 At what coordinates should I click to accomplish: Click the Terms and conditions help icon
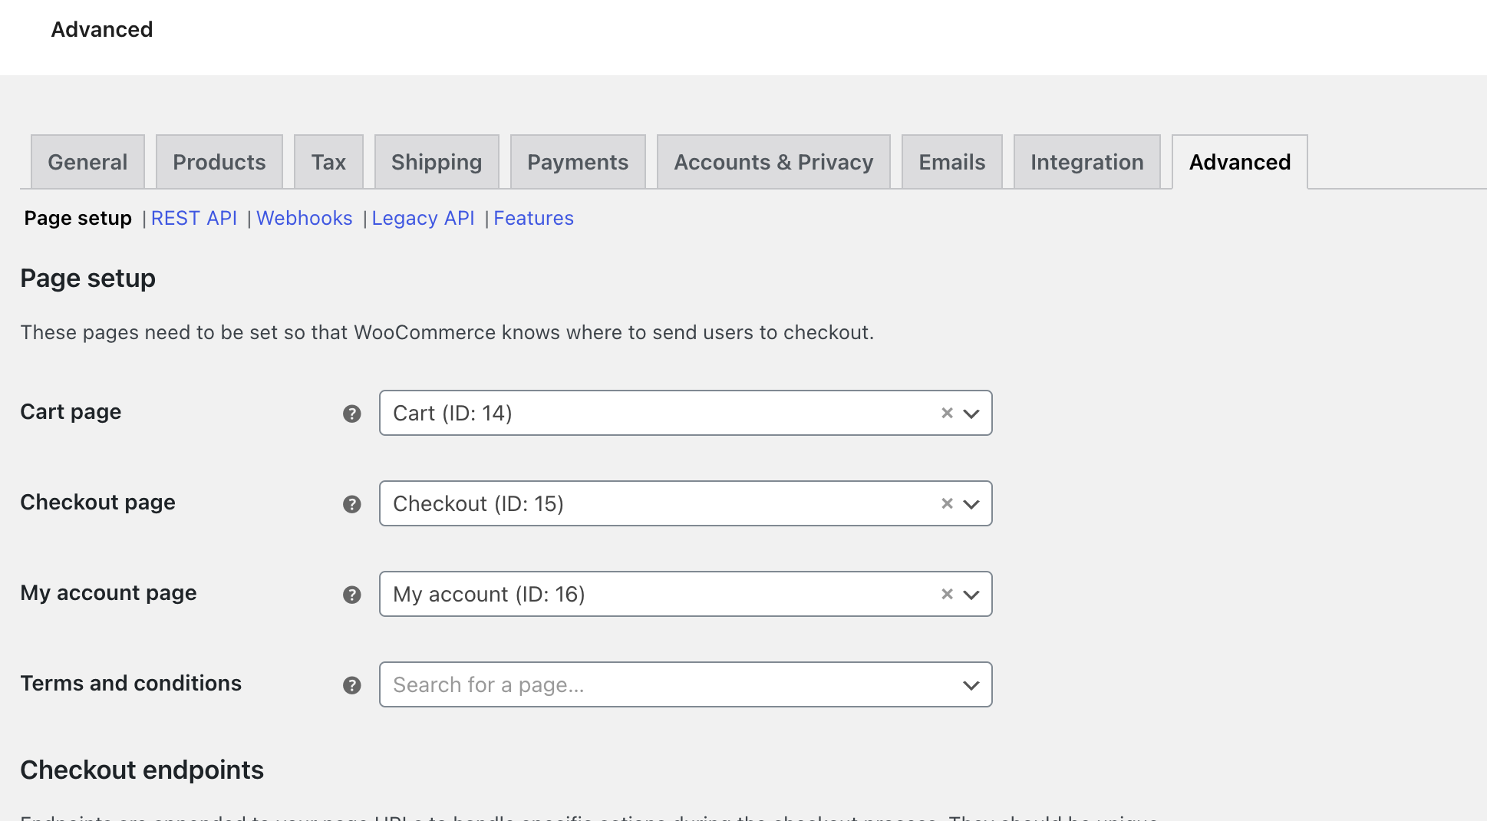pos(351,685)
